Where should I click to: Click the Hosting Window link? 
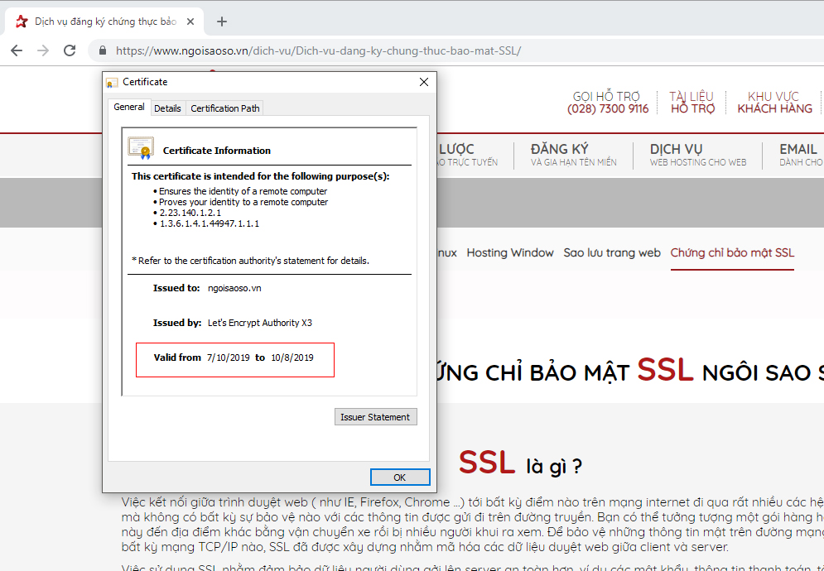510,252
